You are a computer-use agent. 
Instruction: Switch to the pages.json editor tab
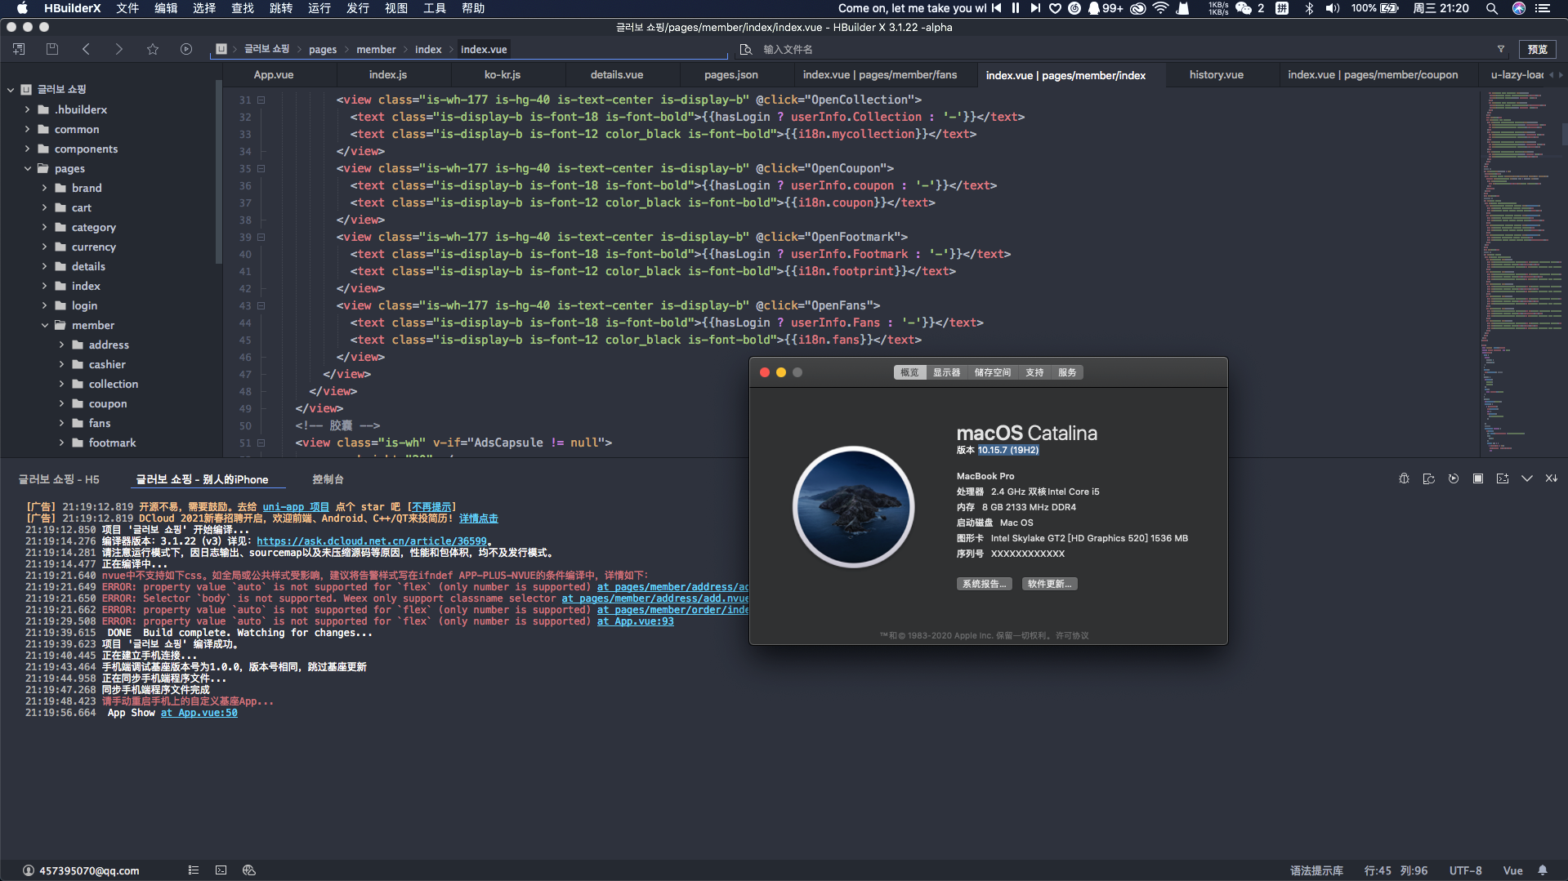[x=731, y=74]
